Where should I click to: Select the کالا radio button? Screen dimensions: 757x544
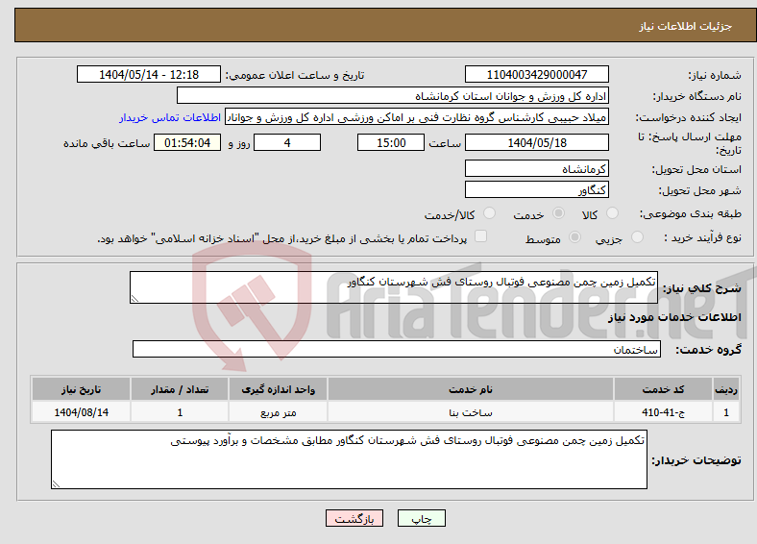(x=612, y=213)
